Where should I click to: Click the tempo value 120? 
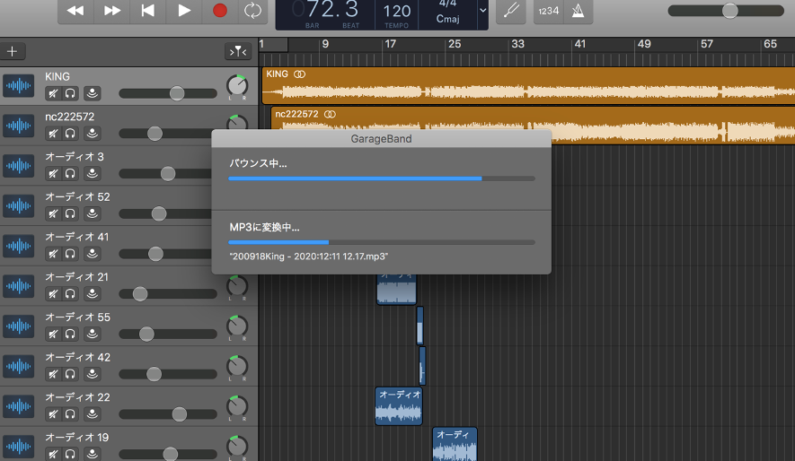[396, 11]
